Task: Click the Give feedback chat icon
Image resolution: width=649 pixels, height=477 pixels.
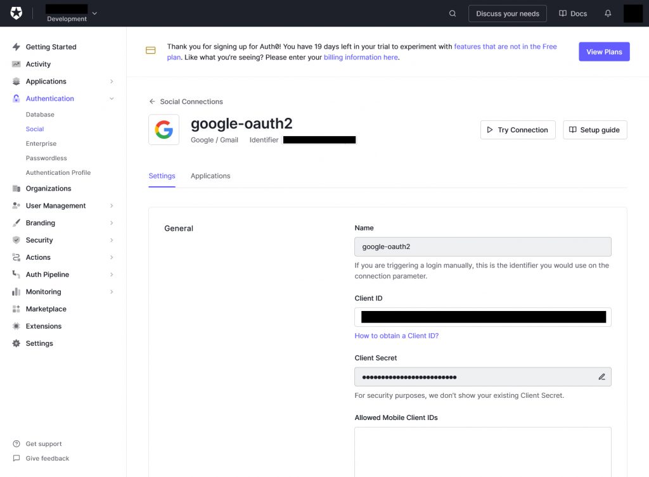Action: click(16, 459)
